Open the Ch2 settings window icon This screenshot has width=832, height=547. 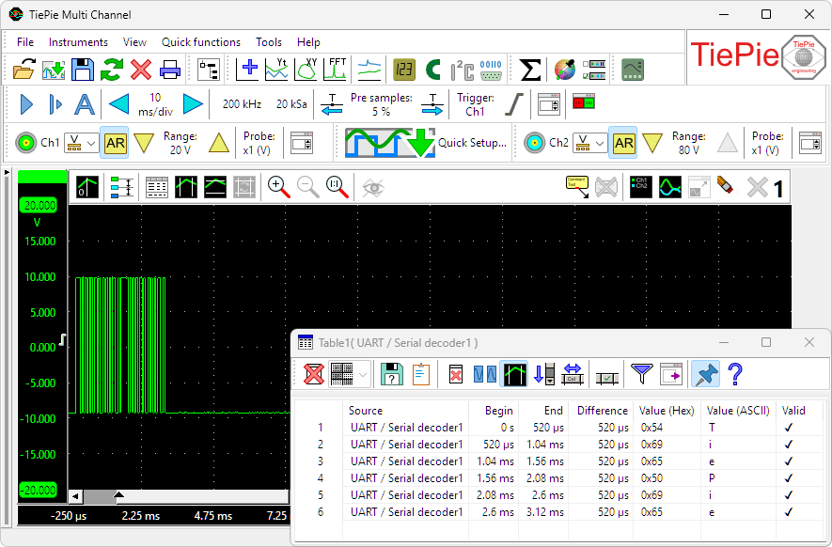click(810, 143)
